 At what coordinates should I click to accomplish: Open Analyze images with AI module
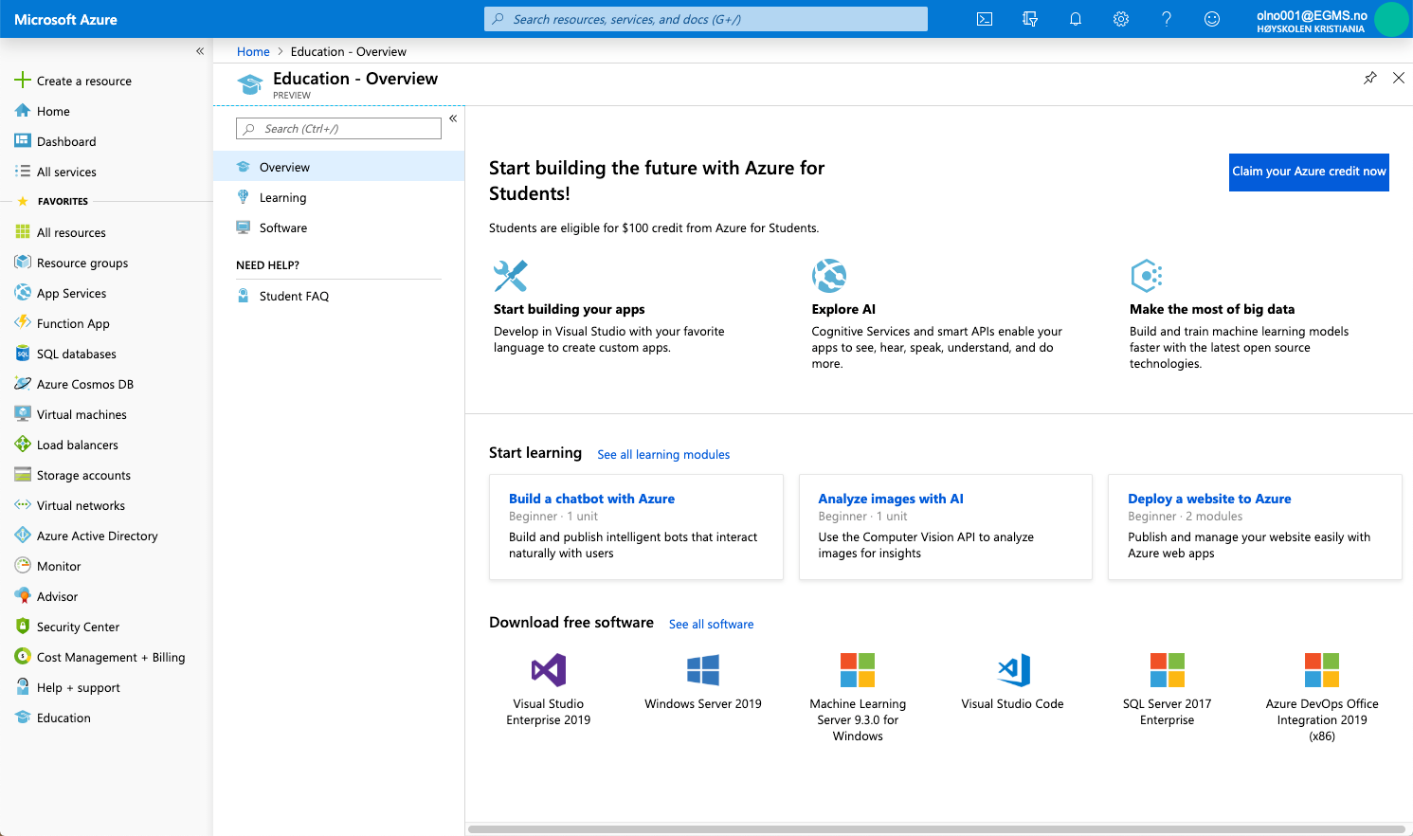(x=891, y=499)
